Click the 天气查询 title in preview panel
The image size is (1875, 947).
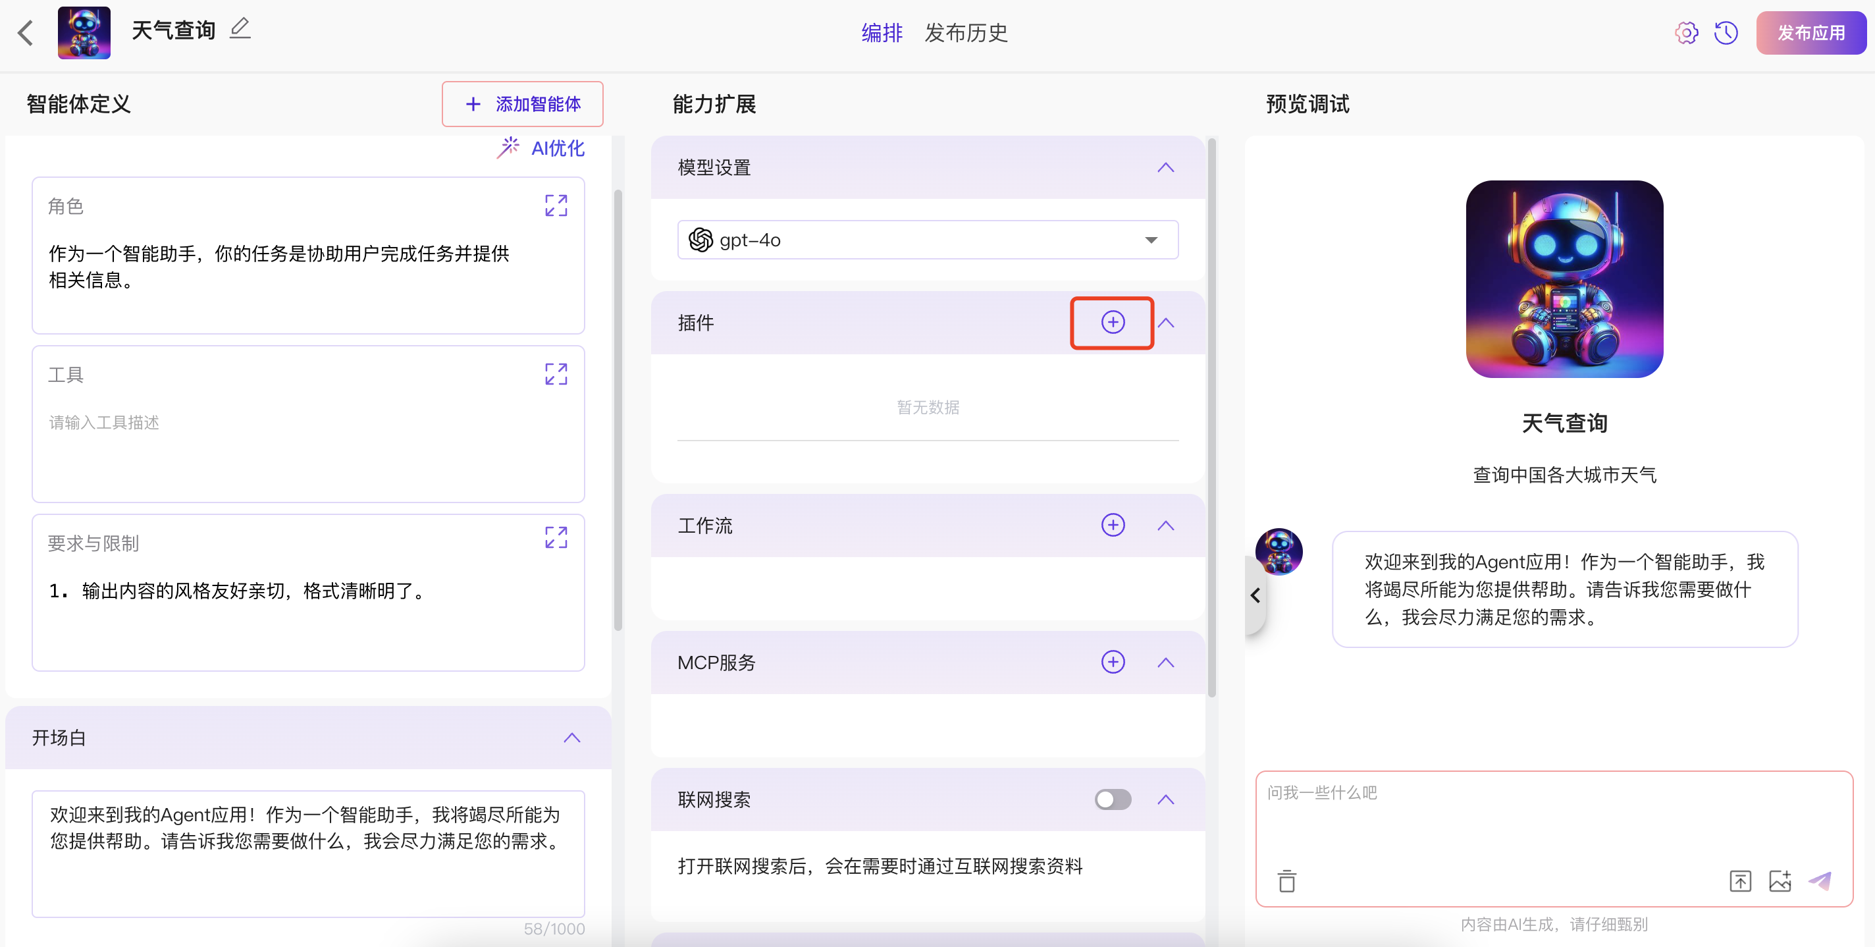pyautogui.click(x=1564, y=423)
